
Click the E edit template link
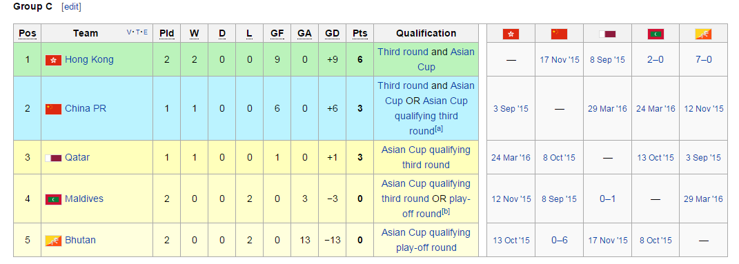pos(145,32)
